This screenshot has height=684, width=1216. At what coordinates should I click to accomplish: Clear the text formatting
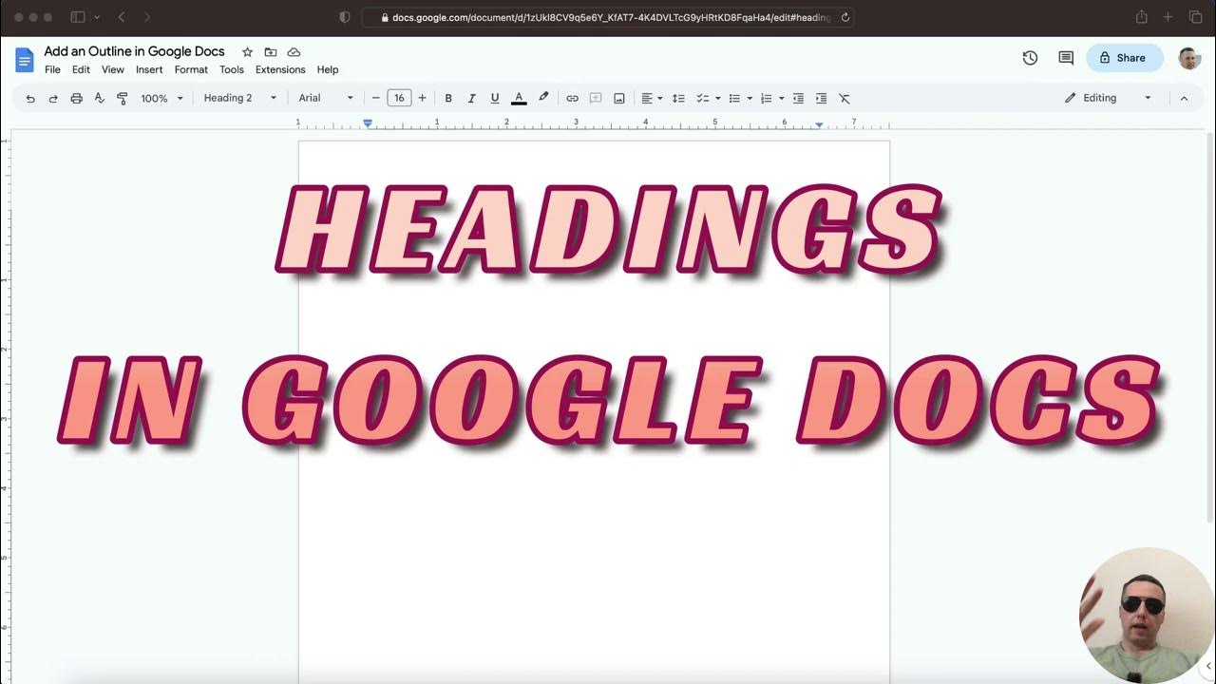[844, 98]
